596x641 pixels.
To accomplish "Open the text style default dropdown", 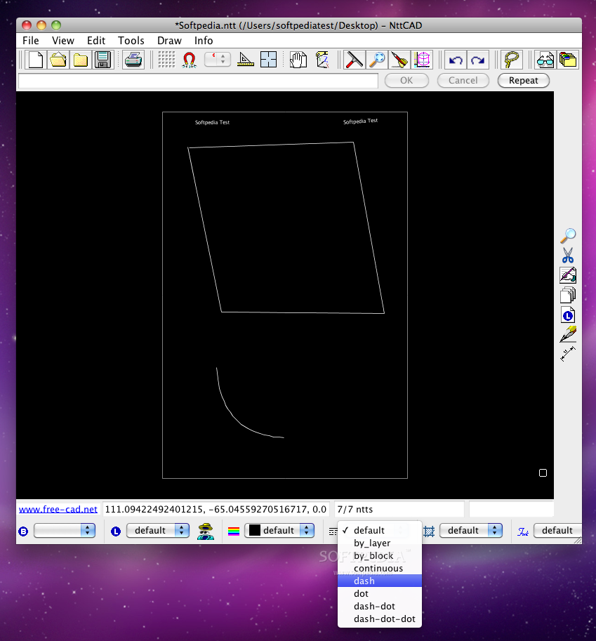I will pyautogui.click(x=557, y=531).
